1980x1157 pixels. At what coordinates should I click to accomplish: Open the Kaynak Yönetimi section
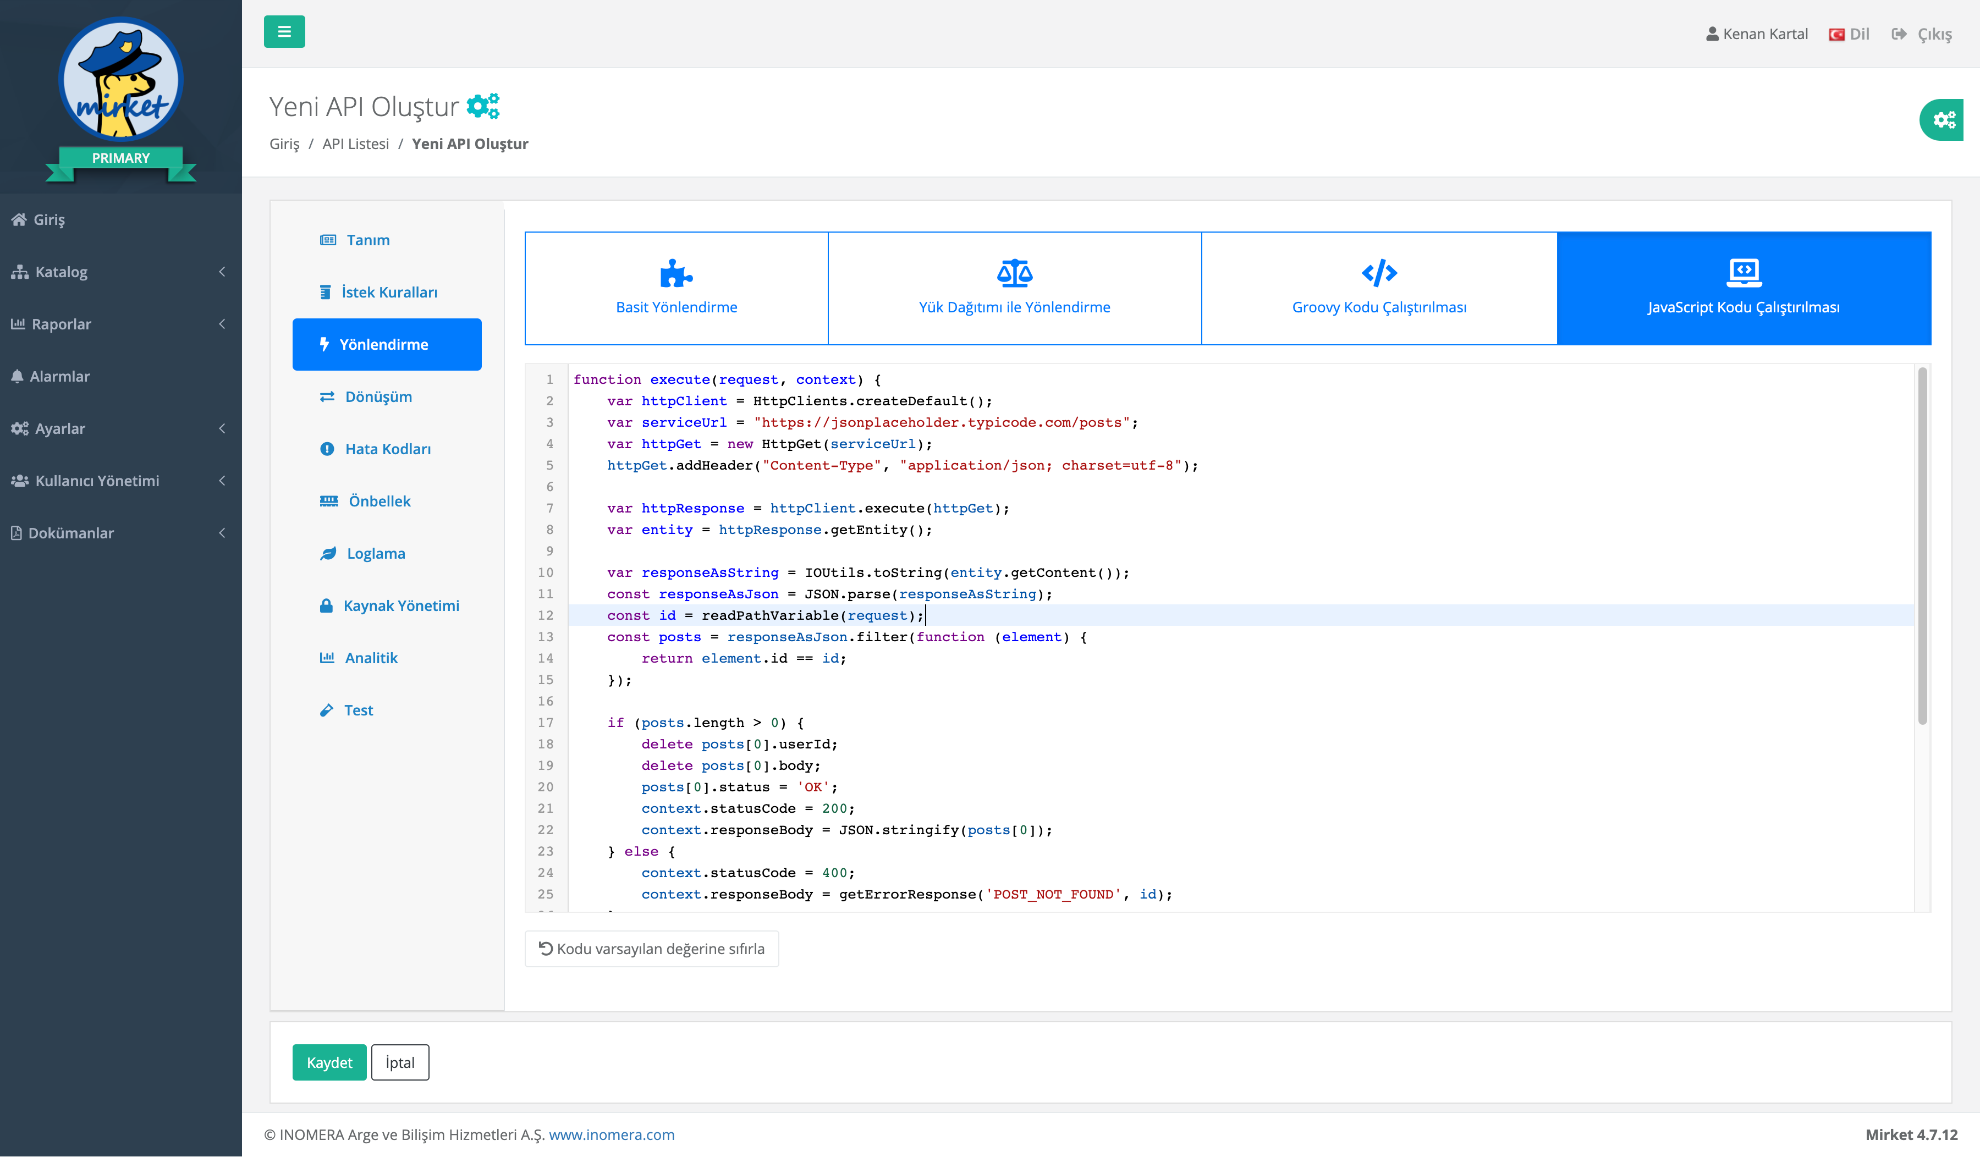[x=387, y=605]
